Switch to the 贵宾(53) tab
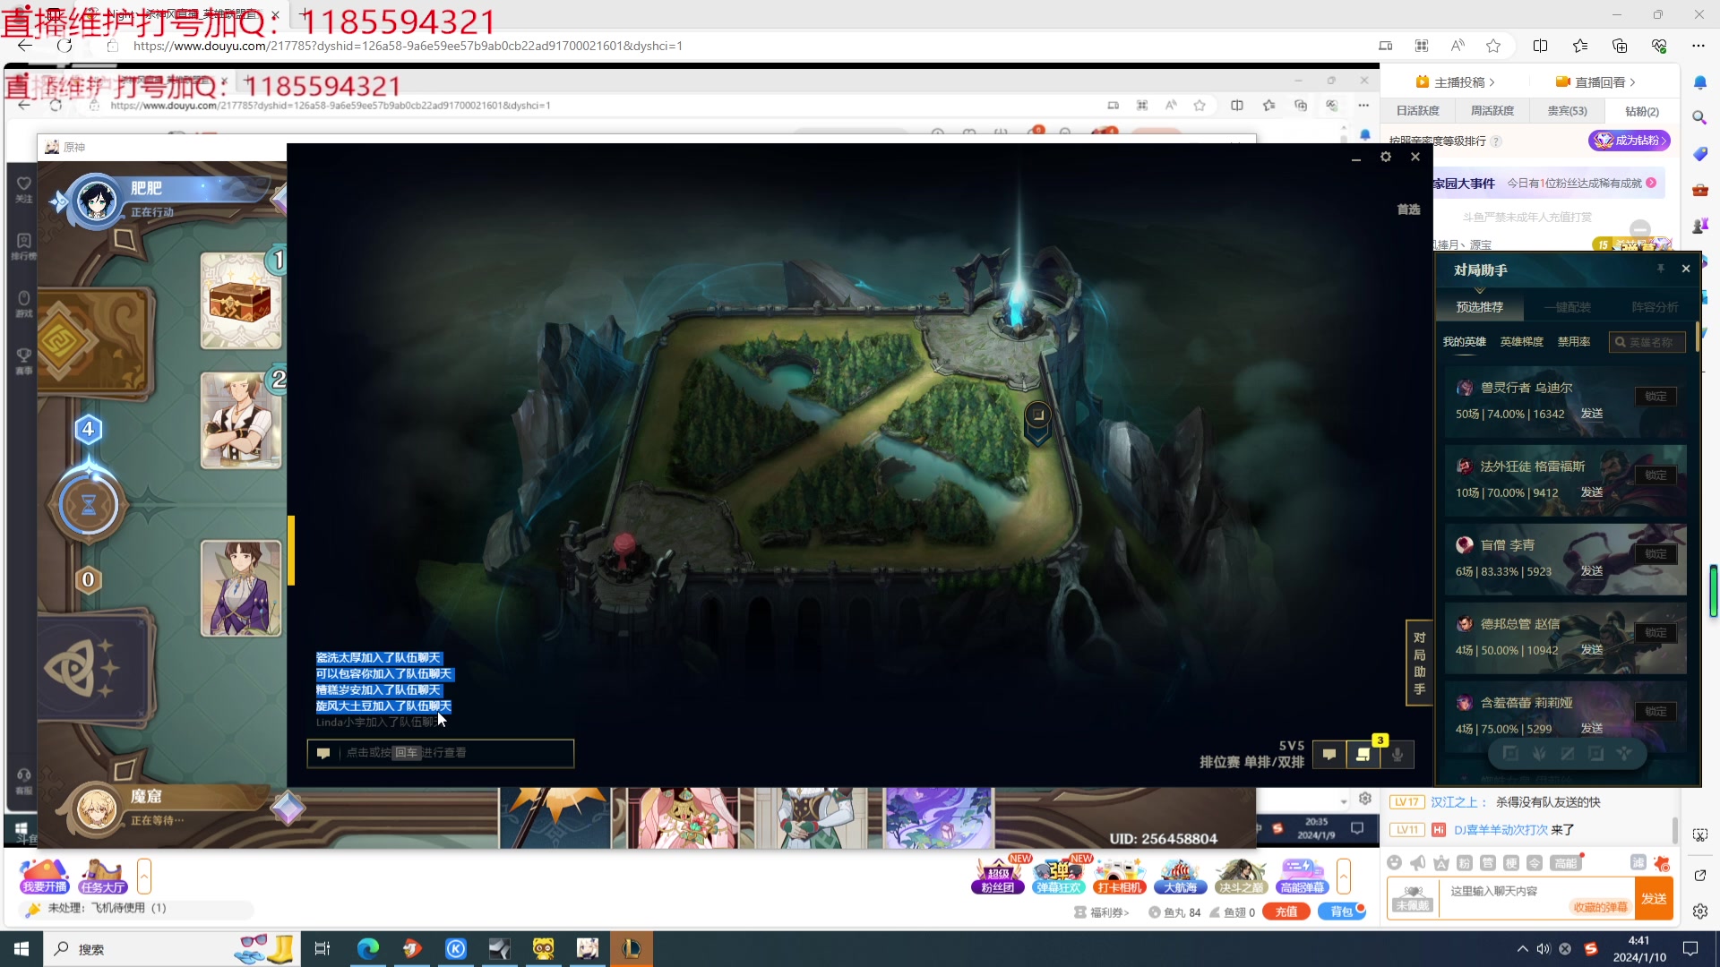Image resolution: width=1720 pixels, height=967 pixels. coord(1567,111)
